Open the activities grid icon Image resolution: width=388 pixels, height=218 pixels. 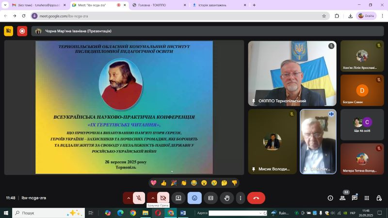coord(367,198)
